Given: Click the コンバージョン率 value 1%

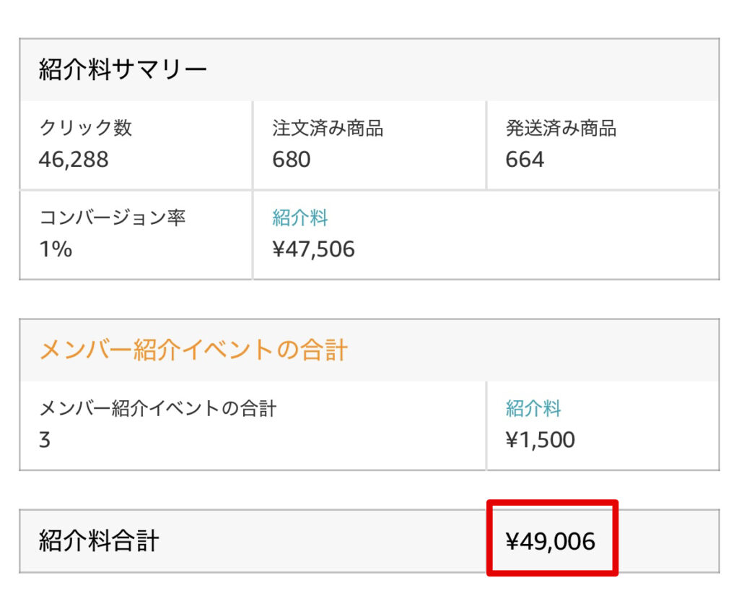Looking at the screenshot, I should pos(56,249).
